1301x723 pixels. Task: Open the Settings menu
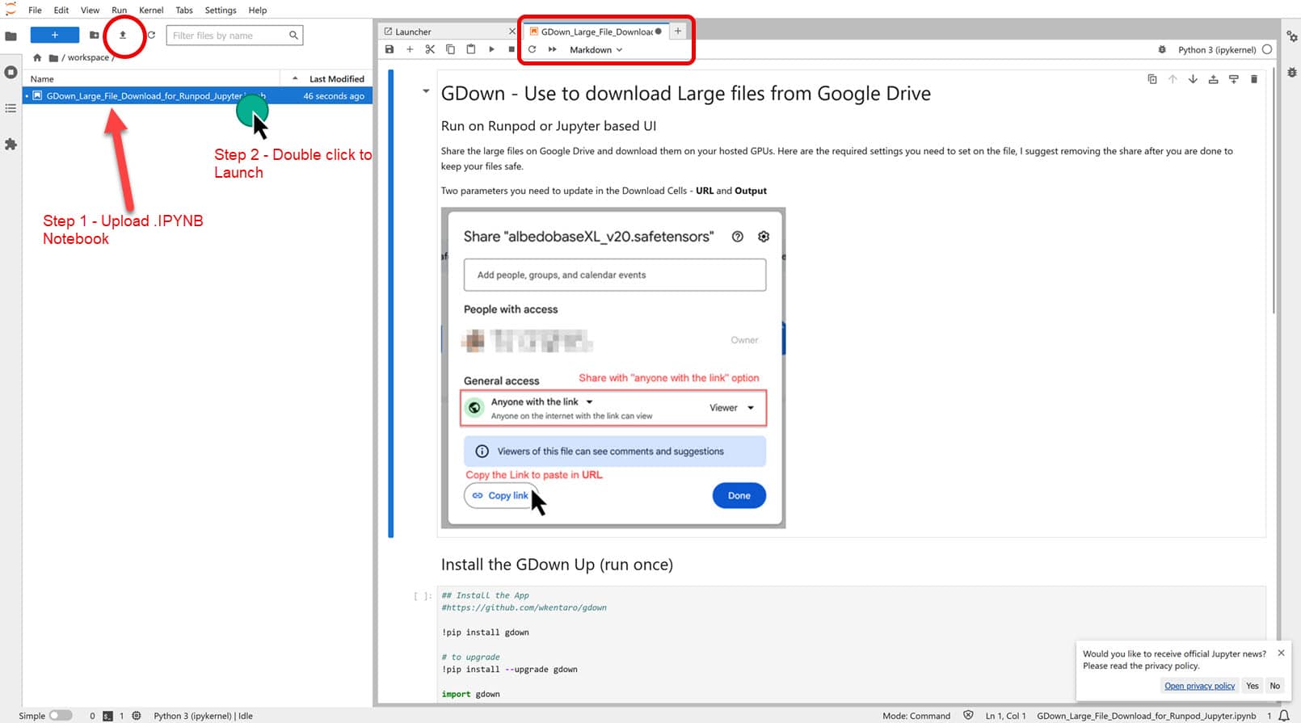(221, 10)
